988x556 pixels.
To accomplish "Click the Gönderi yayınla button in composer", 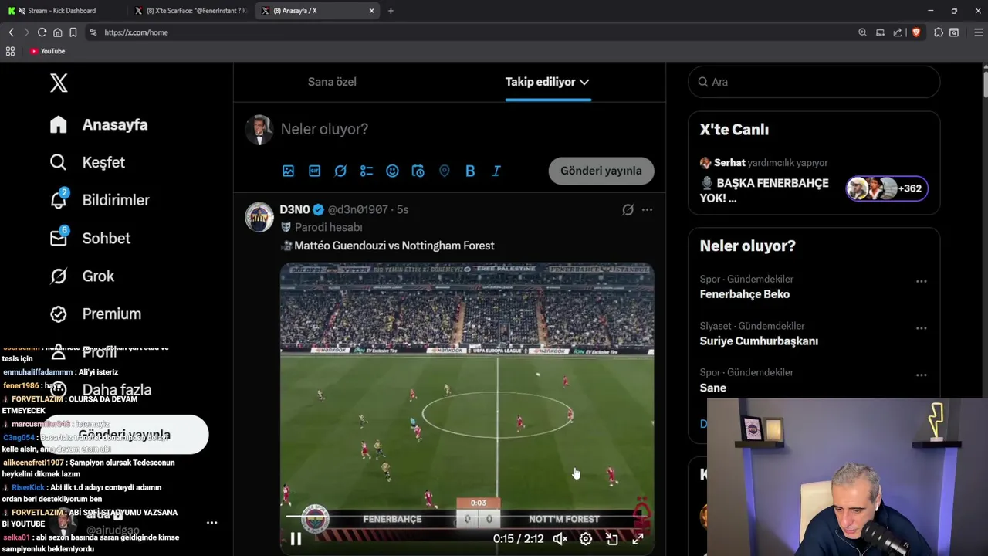I will click(601, 171).
